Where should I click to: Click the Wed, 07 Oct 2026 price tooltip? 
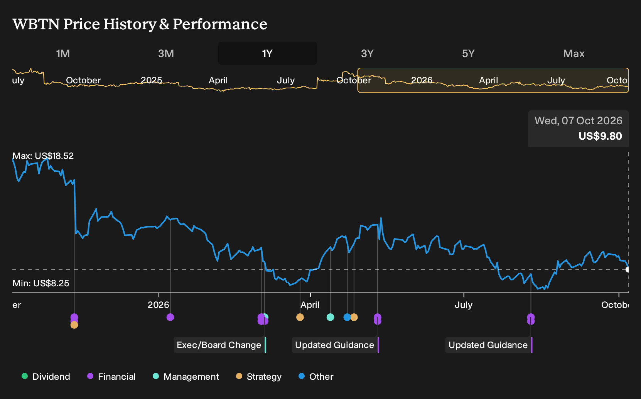point(578,128)
